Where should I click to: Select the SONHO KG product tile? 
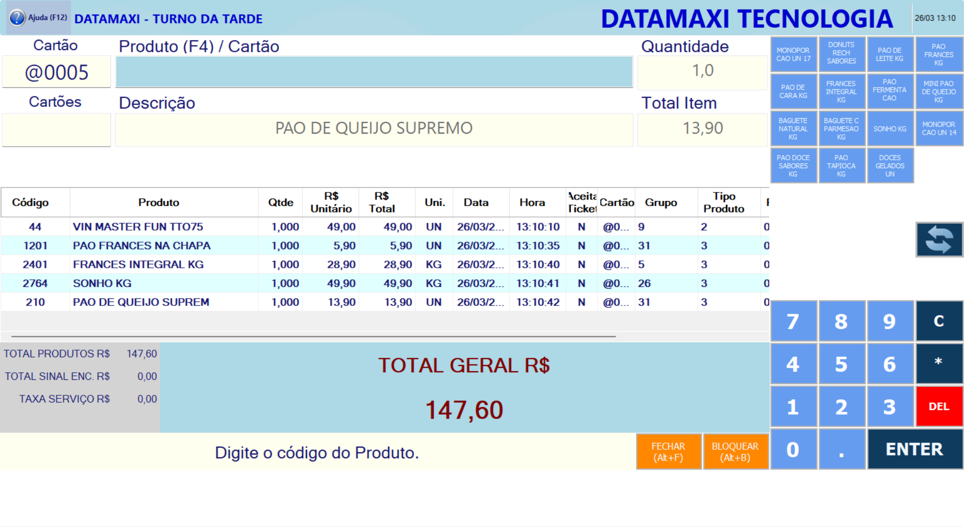pyautogui.click(x=890, y=129)
